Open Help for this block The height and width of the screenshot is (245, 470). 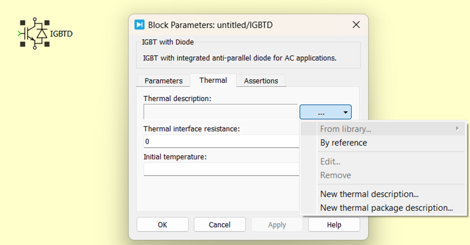[333, 225]
